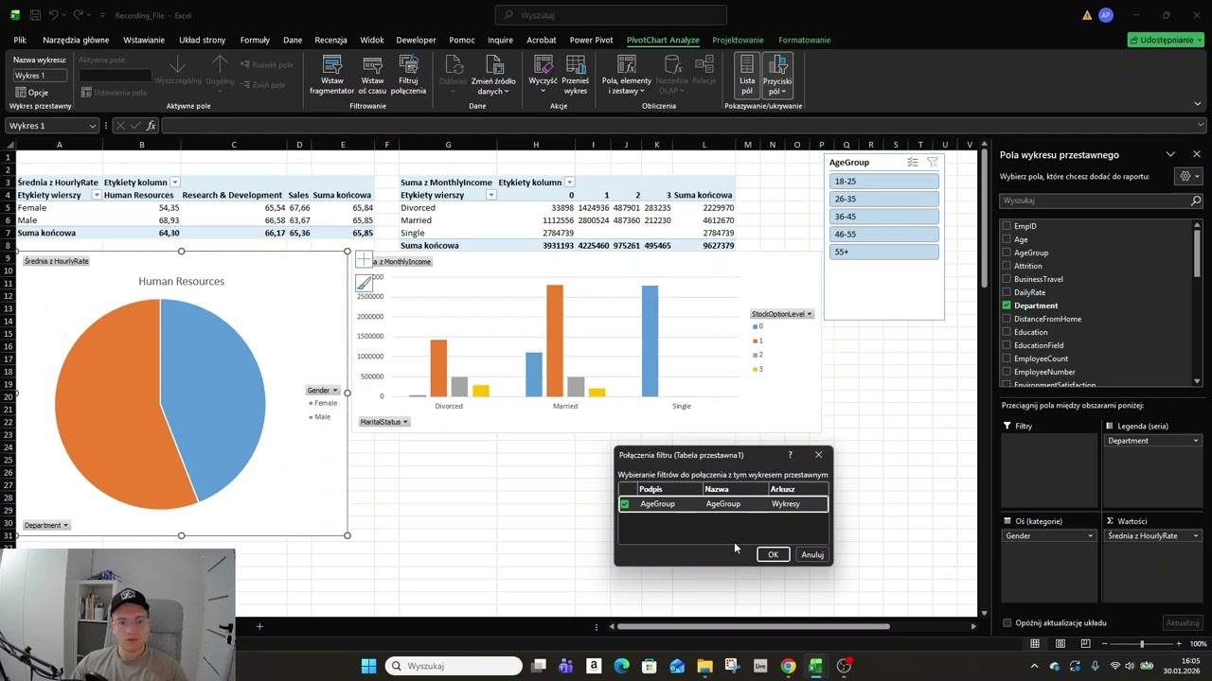Open Etykiety wierszy filter in cell A4
Viewport: 1212px width, 681px height.
pyautogui.click(x=96, y=195)
